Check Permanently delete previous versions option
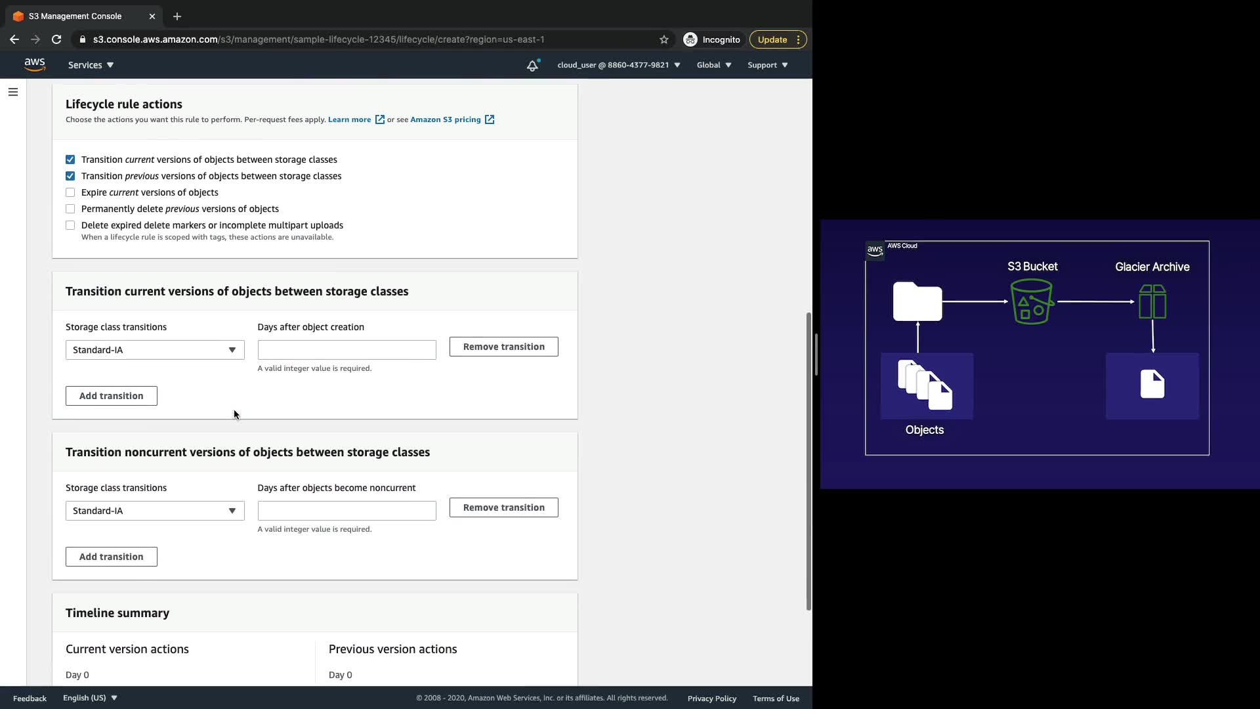The height and width of the screenshot is (709, 1260). tap(70, 209)
